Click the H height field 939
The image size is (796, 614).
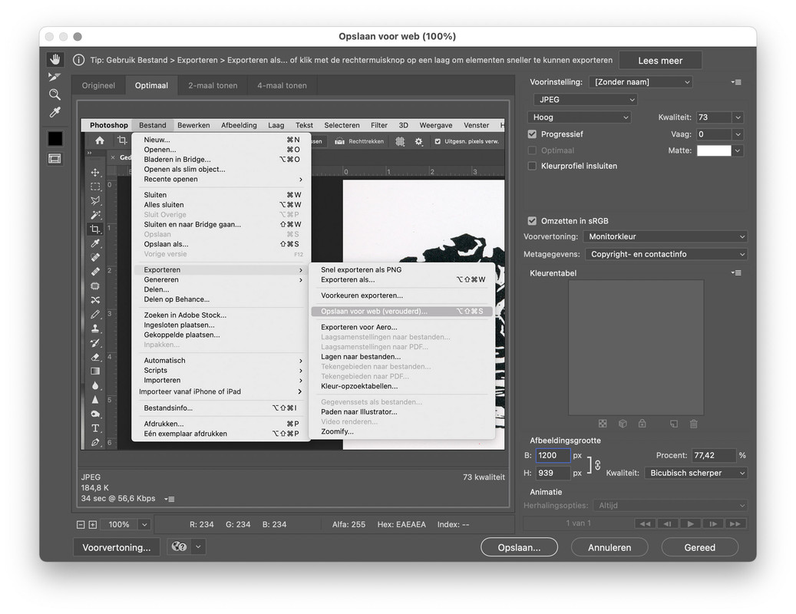click(553, 473)
